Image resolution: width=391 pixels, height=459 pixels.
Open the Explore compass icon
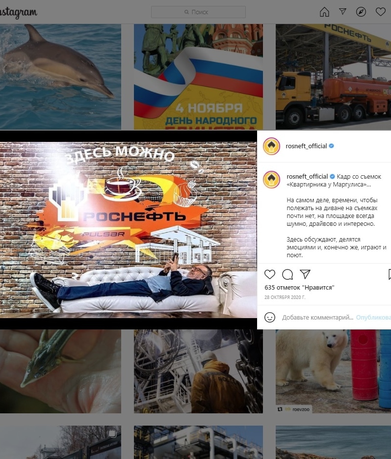(361, 12)
